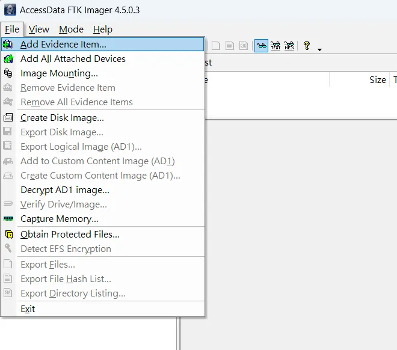Select Remove Evidence Item entry
397x350 pixels.
click(102, 88)
